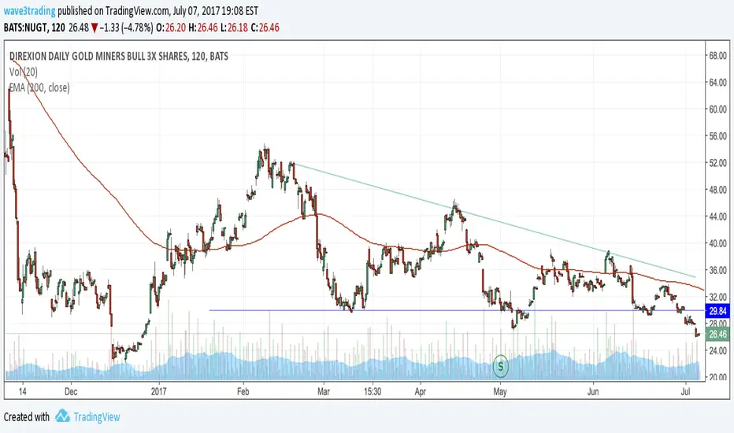Select the 29.84 blue price label
The image size is (734, 433).
tap(717, 311)
